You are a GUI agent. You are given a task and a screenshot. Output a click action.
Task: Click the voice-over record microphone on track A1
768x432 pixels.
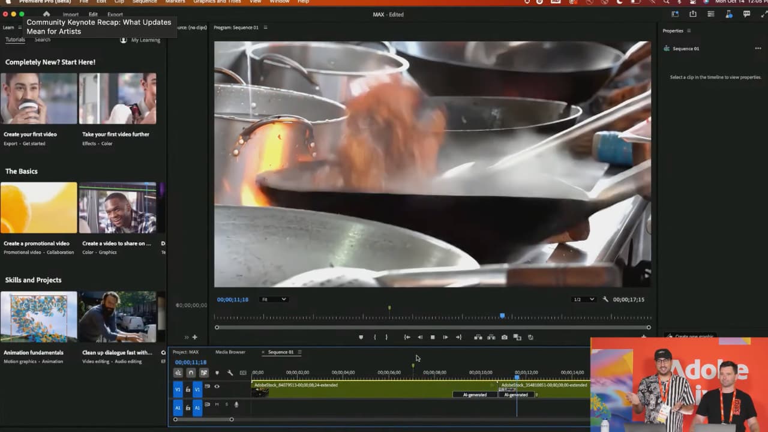(236, 404)
